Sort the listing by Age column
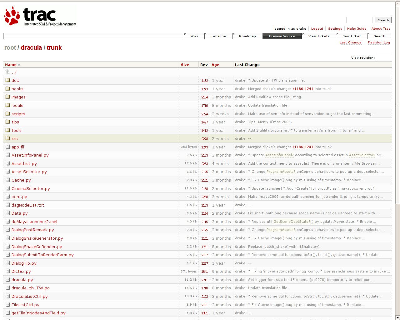This screenshot has height=320, width=400. pos(215,65)
